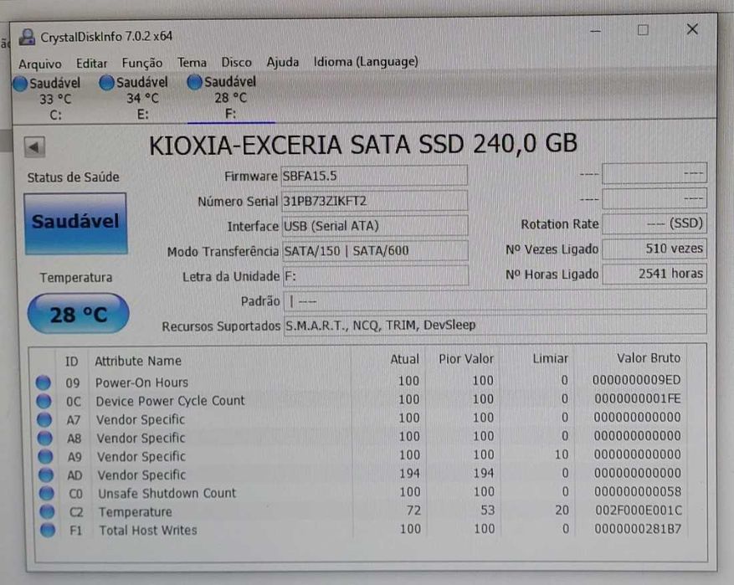Click the Attribute Name column header
Viewport: 734px width, 585px height.
pos(138,361)
